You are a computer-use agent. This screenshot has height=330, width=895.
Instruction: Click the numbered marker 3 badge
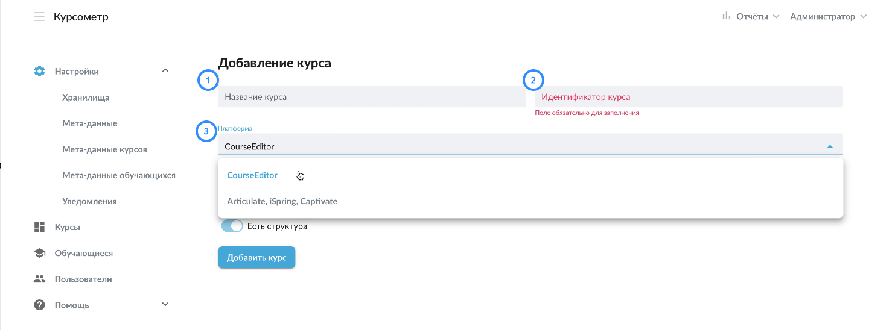206,131
